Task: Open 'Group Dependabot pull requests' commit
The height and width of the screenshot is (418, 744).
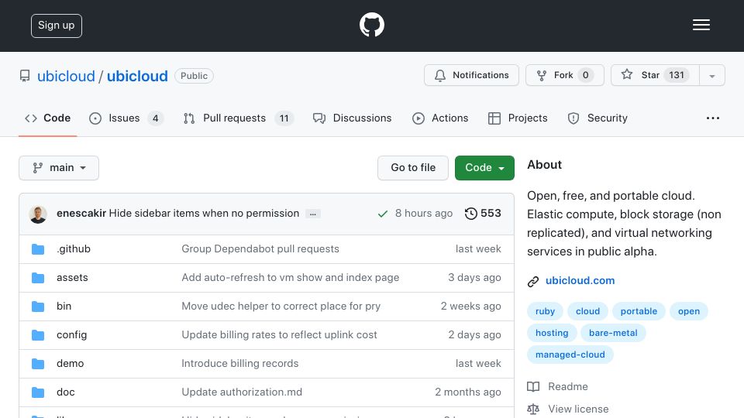Action: tap(260, 248)
